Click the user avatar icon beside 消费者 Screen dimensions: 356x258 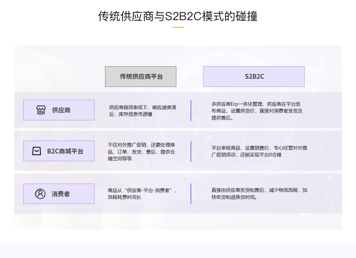click(x=40, y=194)
